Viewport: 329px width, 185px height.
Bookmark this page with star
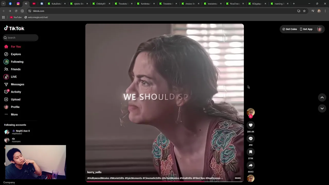304,11
